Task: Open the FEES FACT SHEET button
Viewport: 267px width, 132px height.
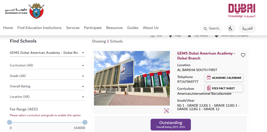Action: [x=224, y=88]
